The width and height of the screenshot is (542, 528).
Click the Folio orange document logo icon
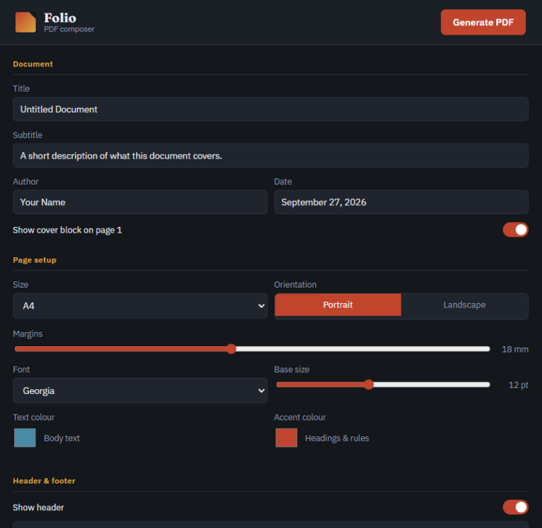click(x=25, y=22)
